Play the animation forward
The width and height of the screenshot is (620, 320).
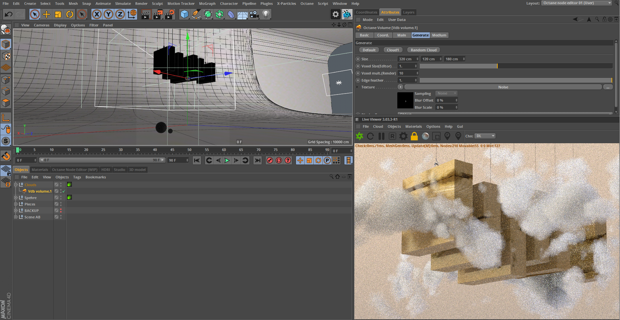coord(227,160)
